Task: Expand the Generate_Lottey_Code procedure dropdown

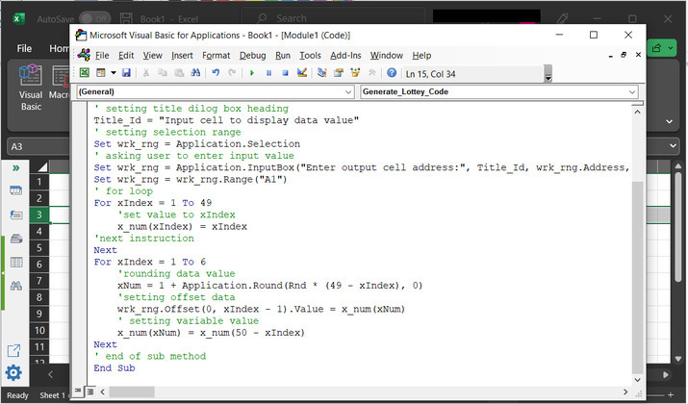Action: [x=632, y=91]
